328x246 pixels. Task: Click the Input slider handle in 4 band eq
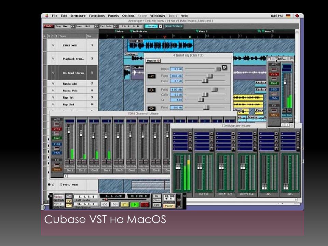tap(218, 69)
